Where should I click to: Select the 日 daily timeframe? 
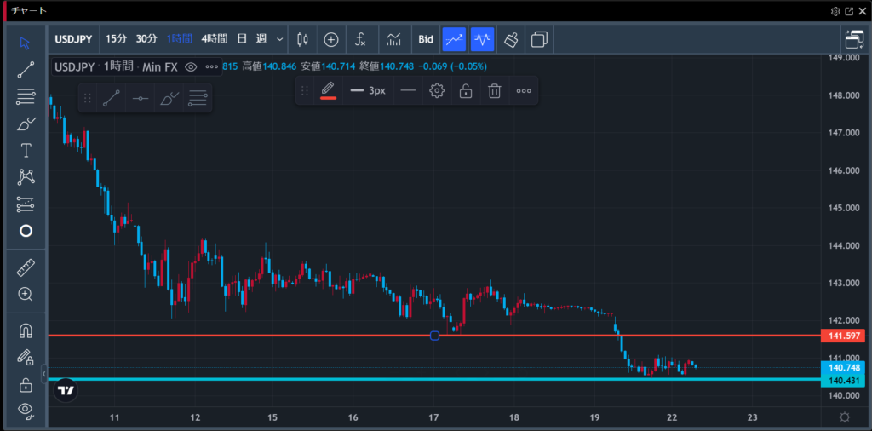242,39
